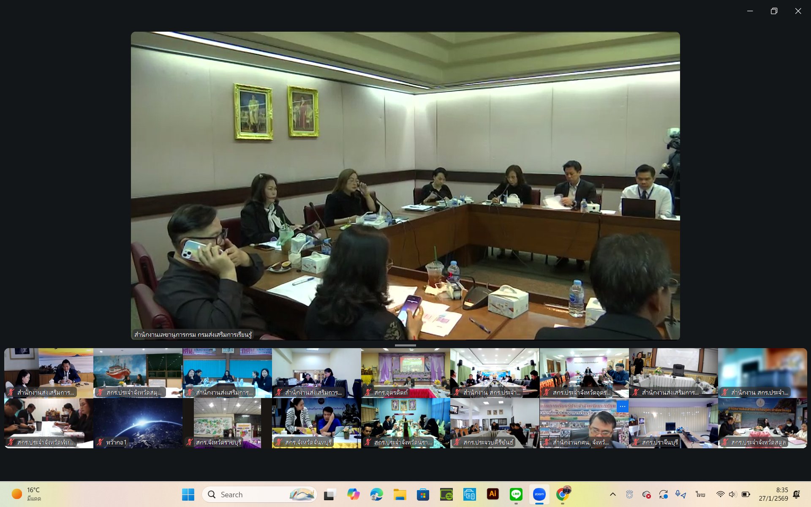Open the Zoom app in taskbar
Image resolution: width=811 pixels, height=507 pixels.
[x=539, y=494]
